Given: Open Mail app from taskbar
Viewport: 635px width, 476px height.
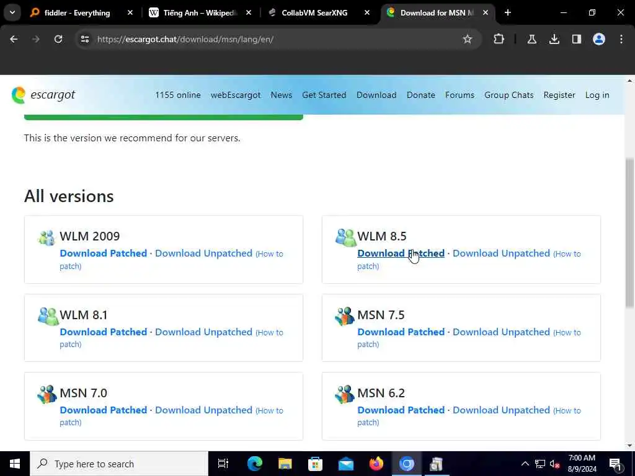Looking at the screenshot, I should [x=346, y=464].
